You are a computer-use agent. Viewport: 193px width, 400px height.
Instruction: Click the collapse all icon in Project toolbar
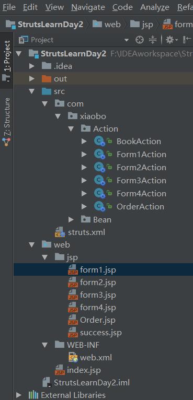pyautogui.click(x=153, y=40)
